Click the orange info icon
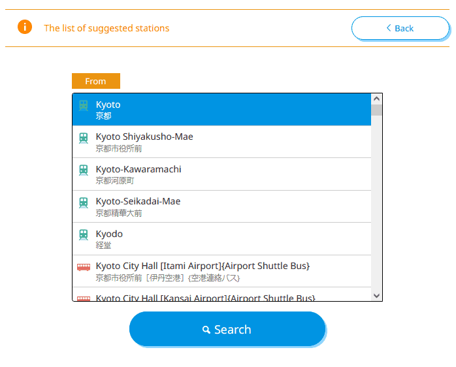 (25, 27)
